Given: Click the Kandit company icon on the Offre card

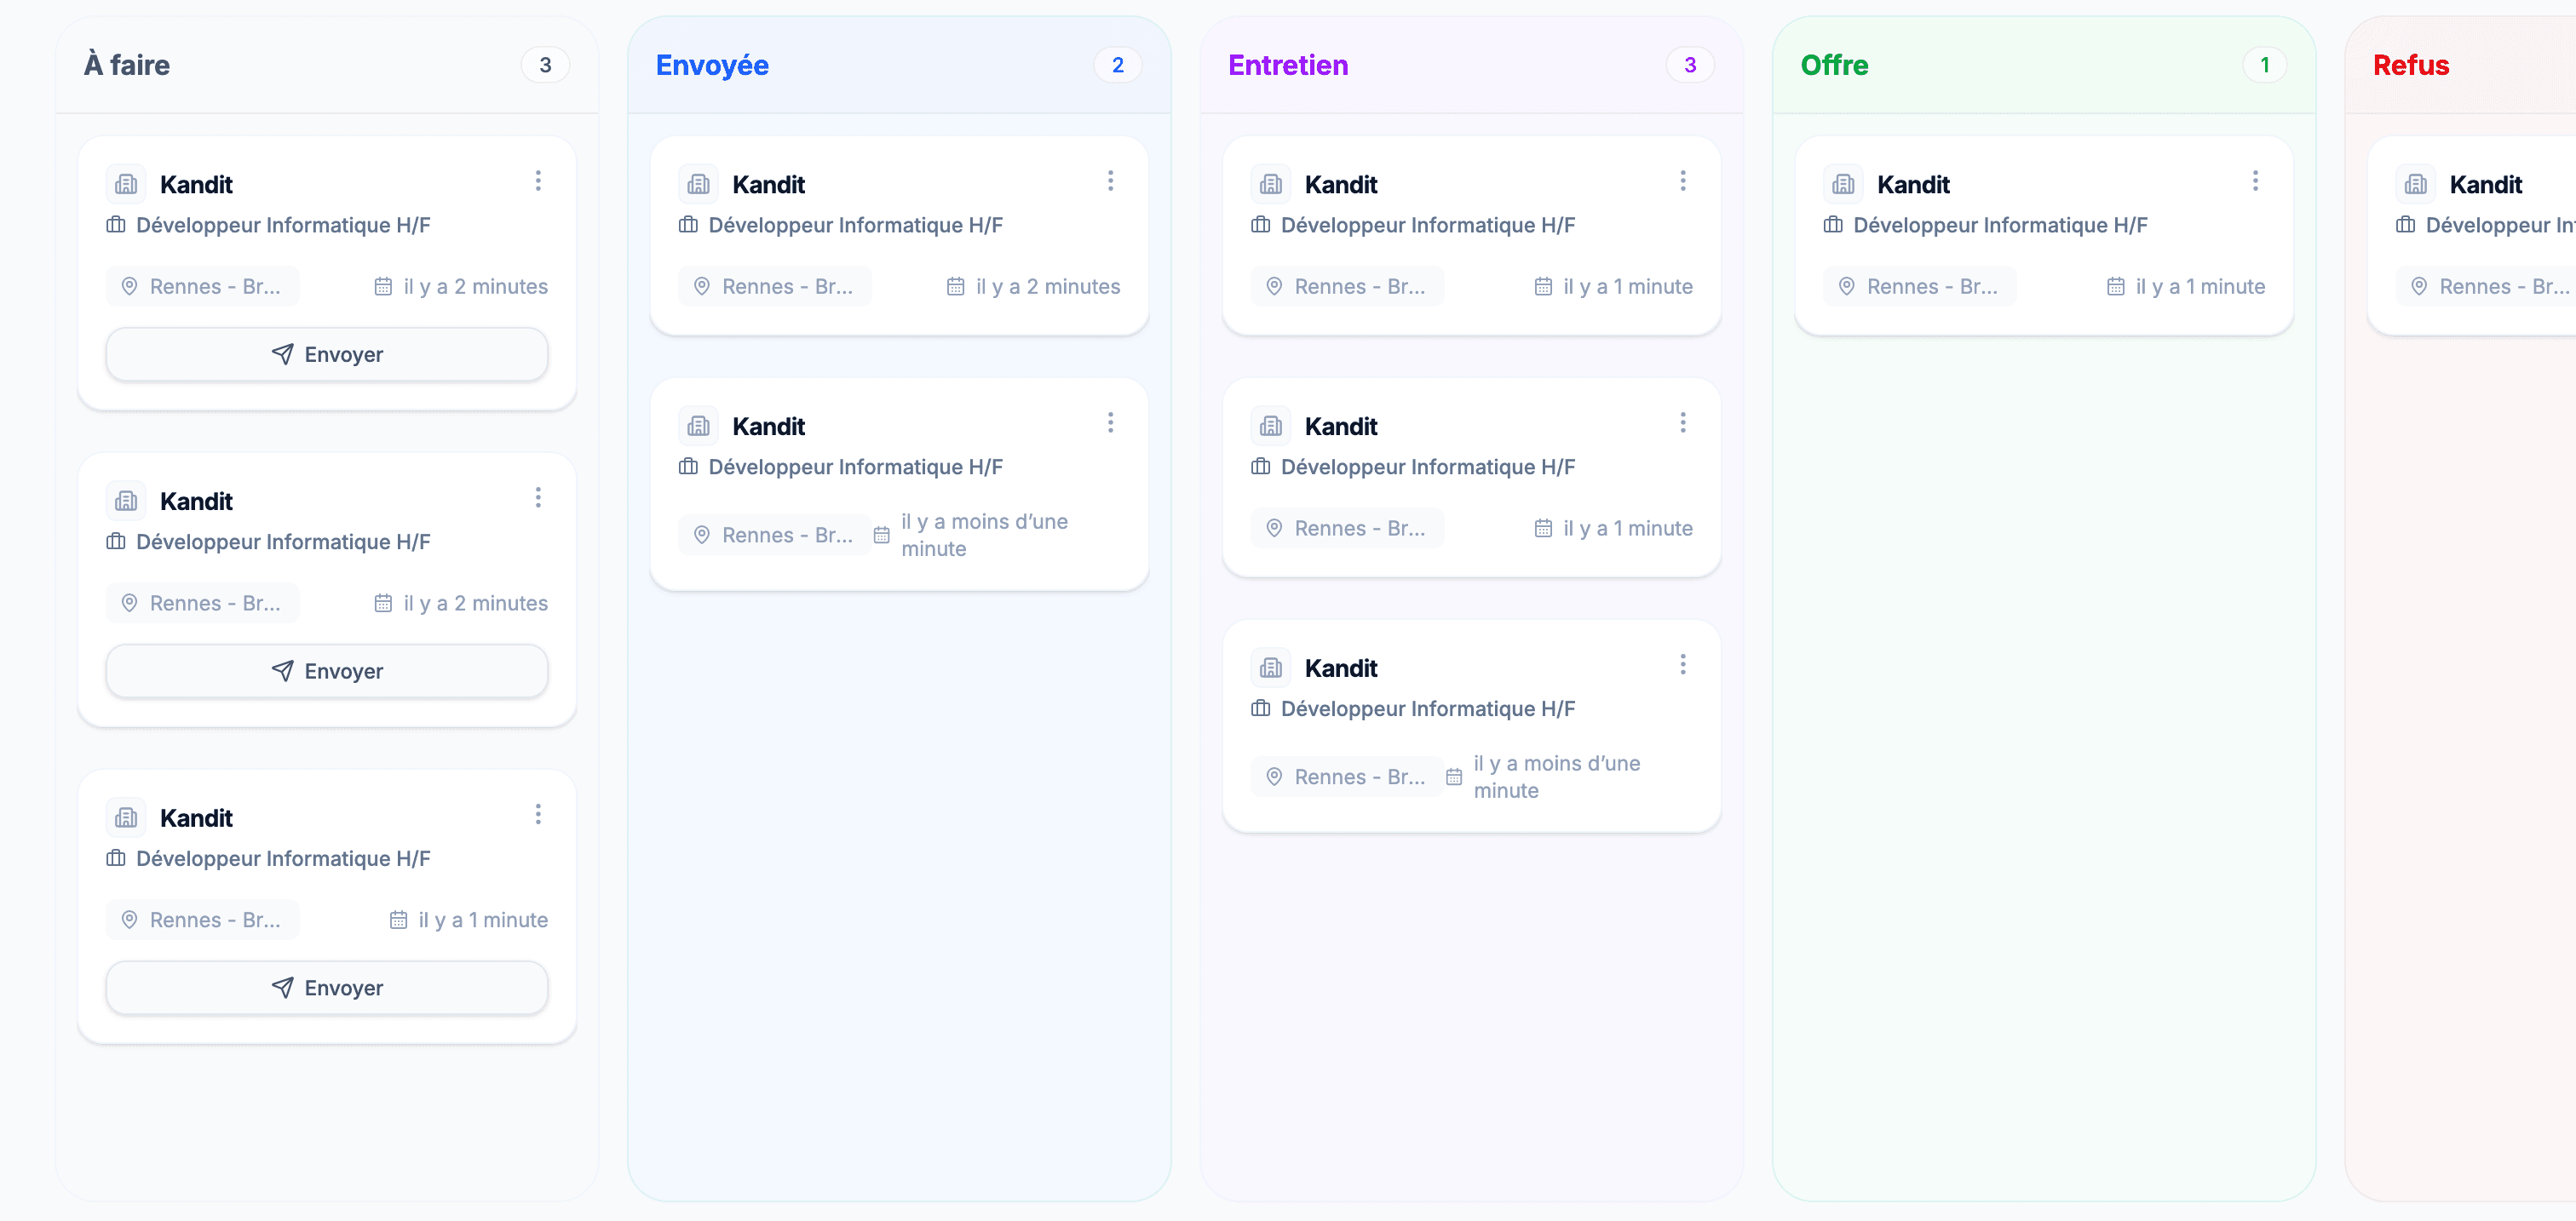Looking at the screenshot, I should pos(1843,184).
